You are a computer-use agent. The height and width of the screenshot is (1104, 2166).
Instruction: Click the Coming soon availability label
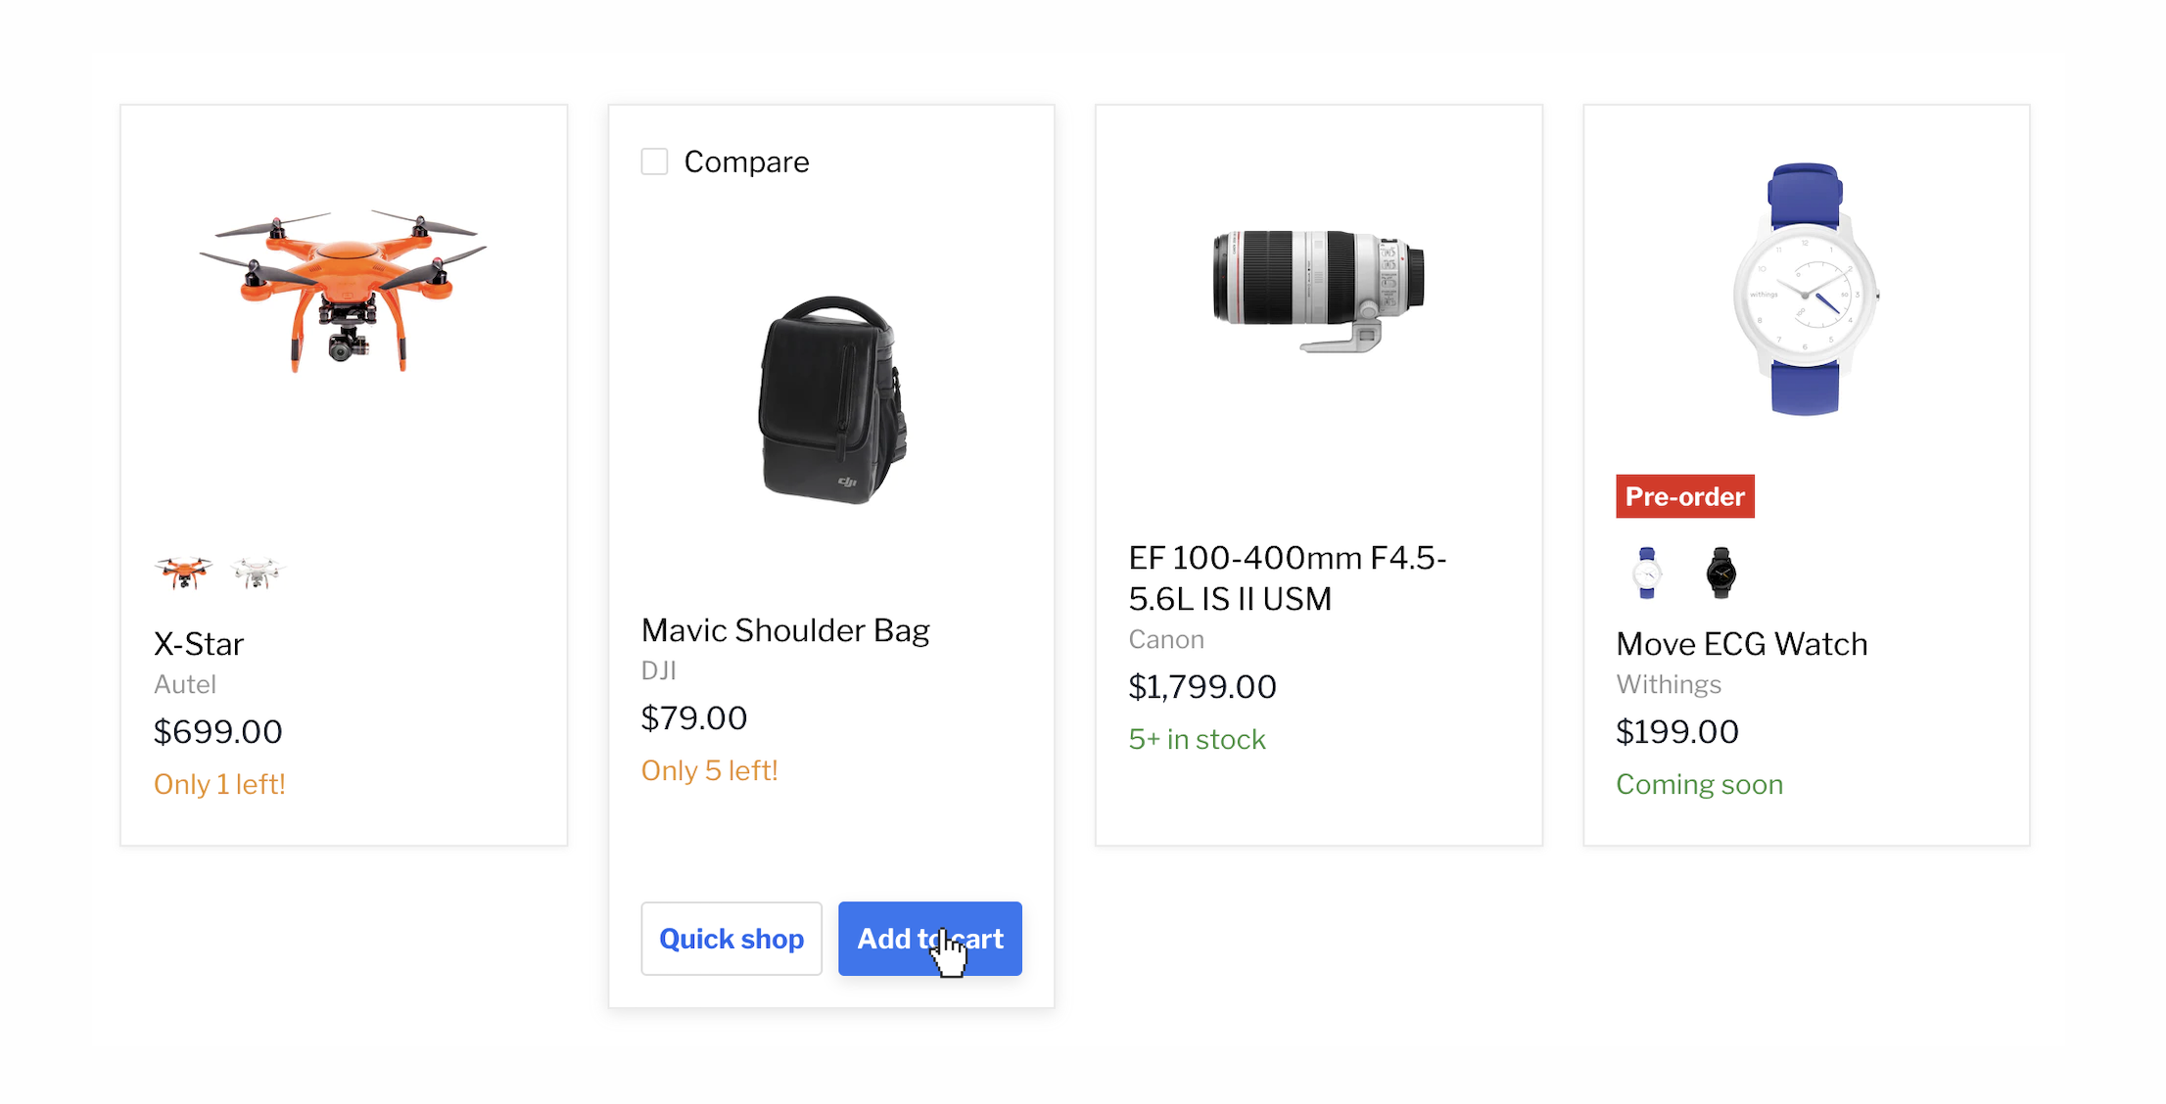pos(1699,783)
